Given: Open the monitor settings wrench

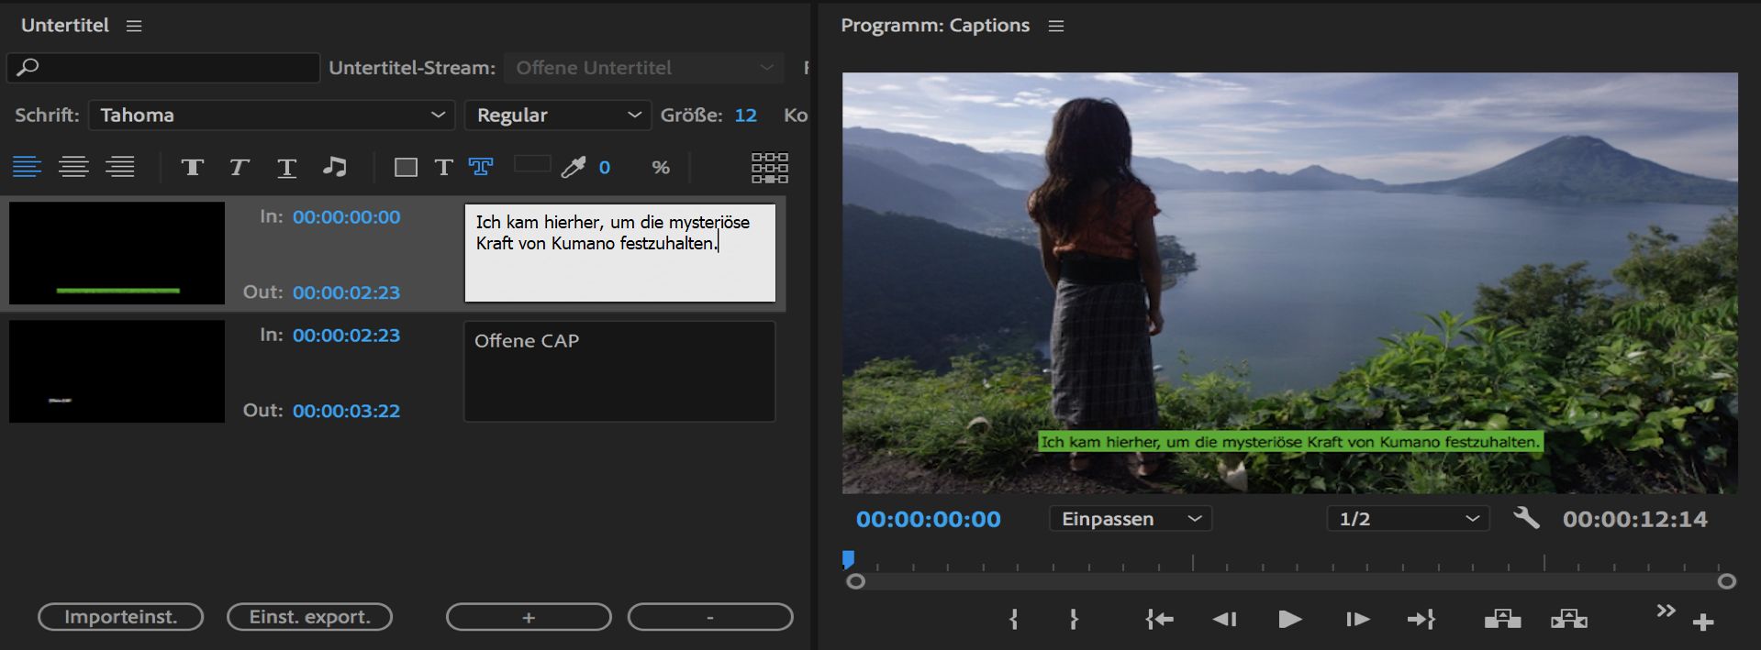Looking at the screenshot, I should (x=1526, y=518).
